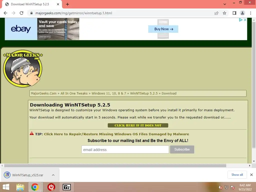Click the ebay logo in the ad
This screenshot has width=256, height=192.
21,29
